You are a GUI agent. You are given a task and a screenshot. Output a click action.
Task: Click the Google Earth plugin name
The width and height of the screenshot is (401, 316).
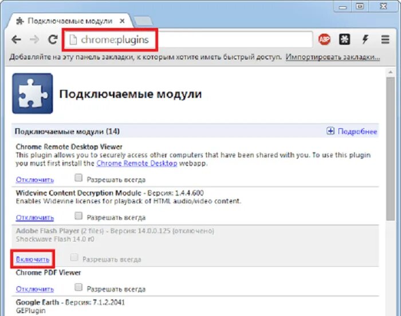click(37, 302)
